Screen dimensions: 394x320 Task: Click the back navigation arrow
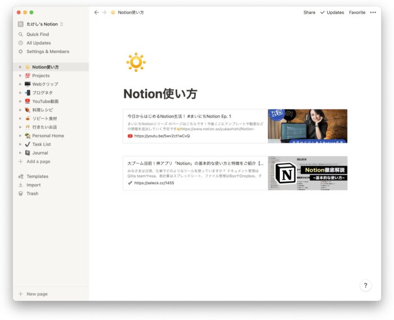coord(96,12)
